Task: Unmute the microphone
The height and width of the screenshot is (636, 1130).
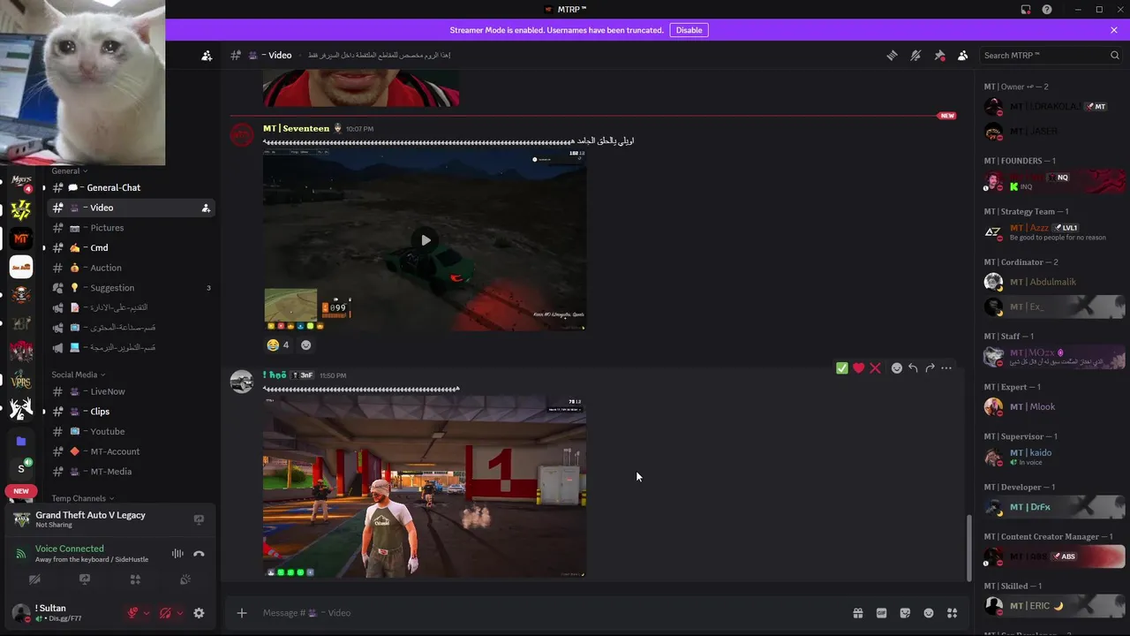Action: [x=133, y=613]
